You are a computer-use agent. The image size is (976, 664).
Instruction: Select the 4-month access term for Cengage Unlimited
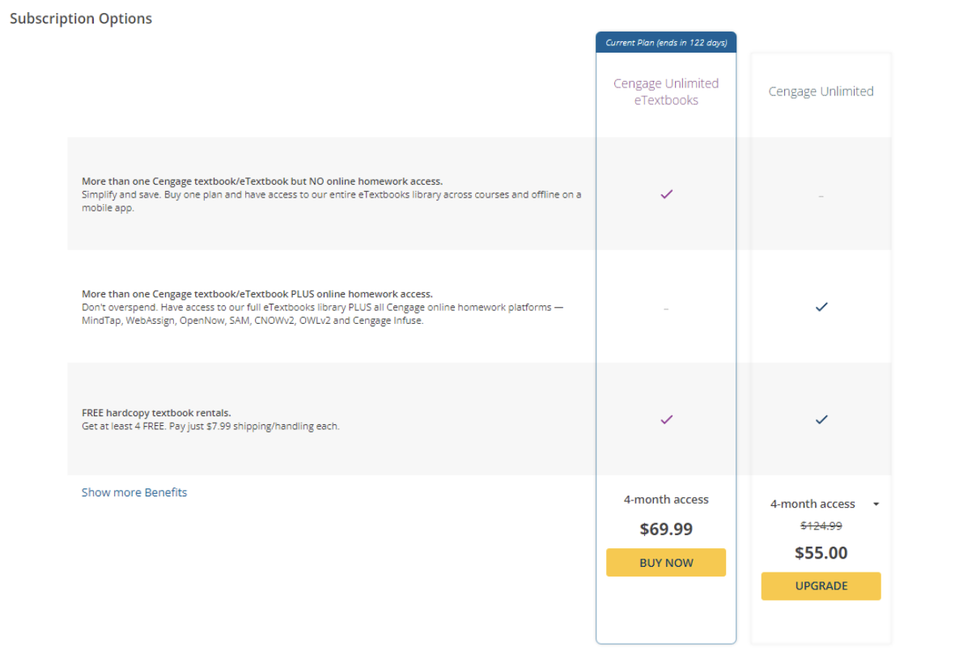coord(813,504)
